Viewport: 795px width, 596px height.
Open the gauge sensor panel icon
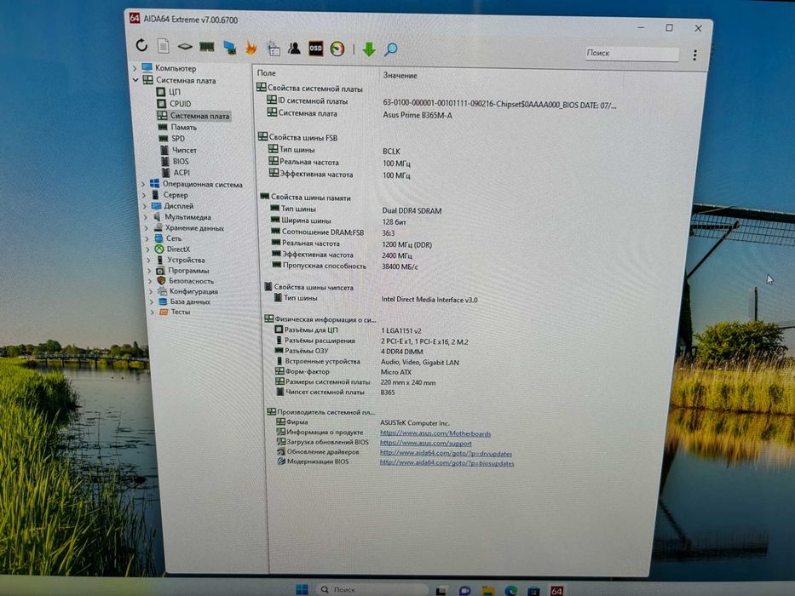point(337,49)
